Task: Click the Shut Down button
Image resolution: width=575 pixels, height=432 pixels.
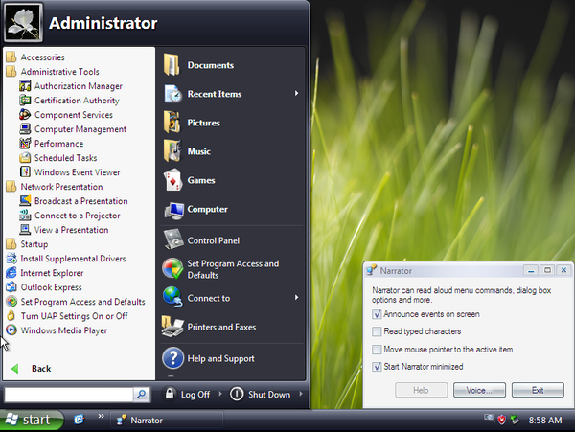Action: pyautogui.click(x=261, y=395)
